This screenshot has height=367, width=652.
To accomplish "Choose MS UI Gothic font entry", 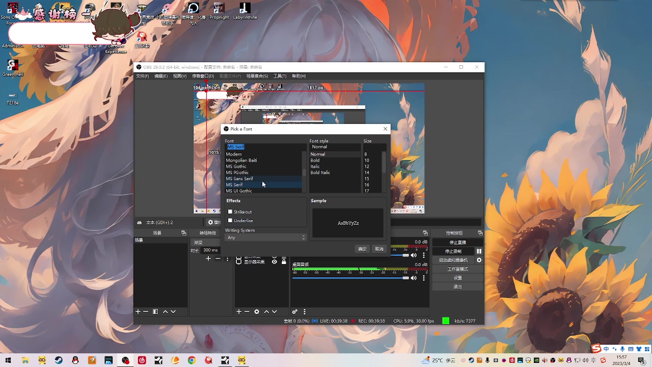I will pyautogui.click(x=264, y=191).
